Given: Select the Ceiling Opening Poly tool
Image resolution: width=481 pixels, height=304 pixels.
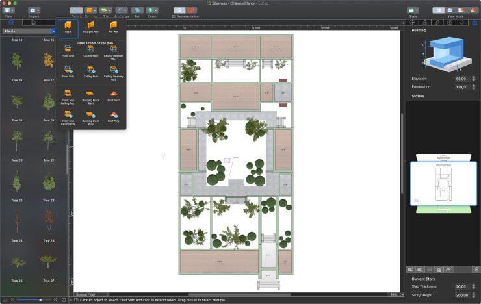Looking at the screenshot, I should 114,73.
